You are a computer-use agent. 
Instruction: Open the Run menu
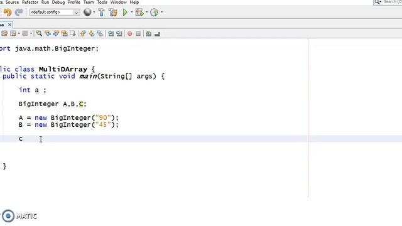point(45,2)
